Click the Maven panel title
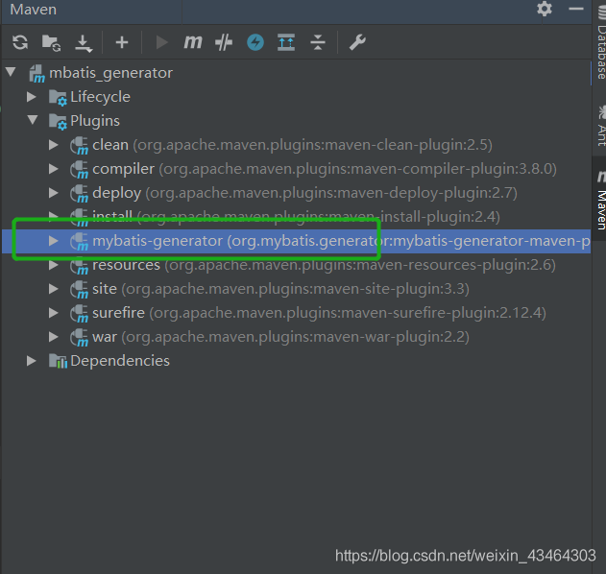The height and width of the screenshot is (574, 606). pos(34,10)
